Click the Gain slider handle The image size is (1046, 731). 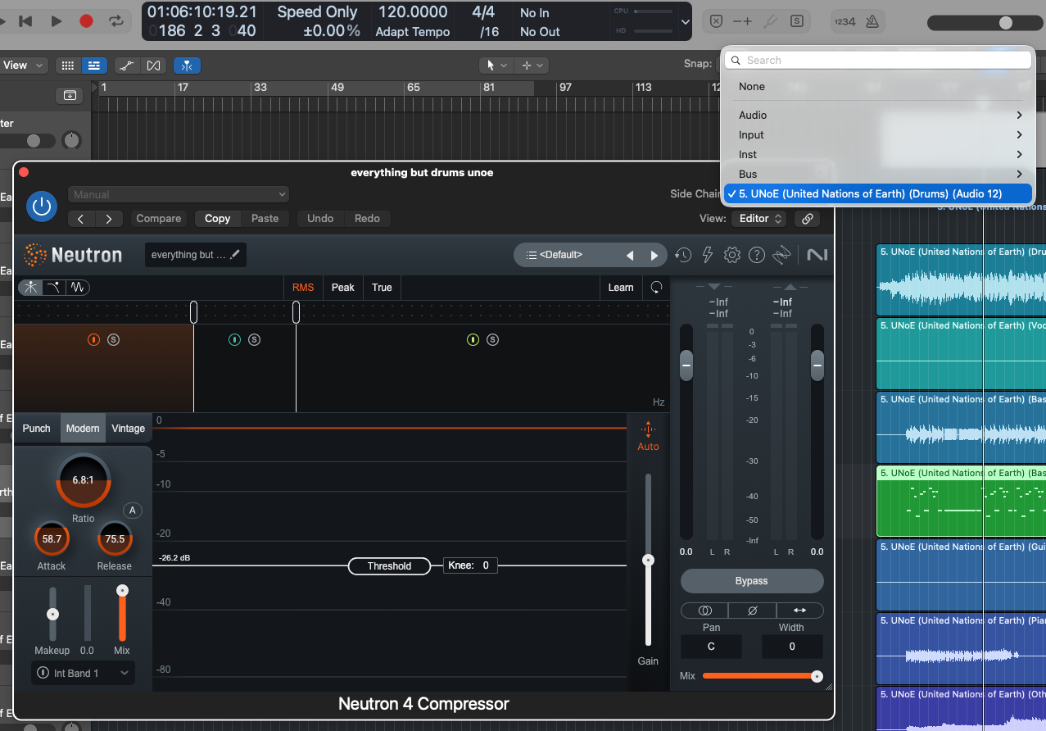tap(648, 561)
